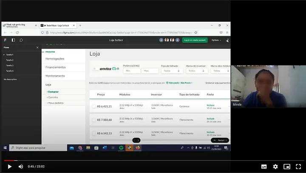This screenshot has width=306, height=173.
Task: Open the Figma logo menu
Action: (x=5, y=40)
